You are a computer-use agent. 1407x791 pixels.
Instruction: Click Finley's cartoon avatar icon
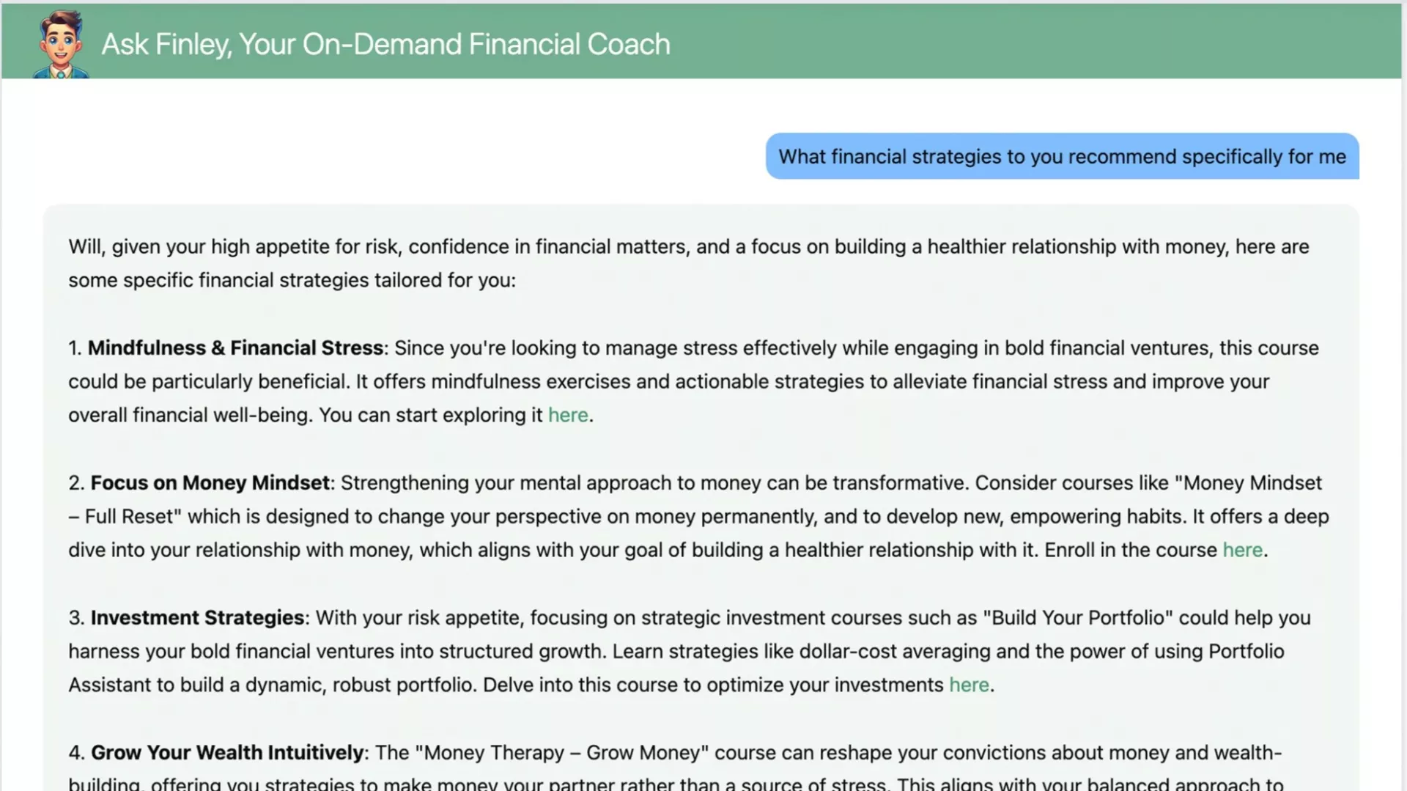(x=61, y=45)
